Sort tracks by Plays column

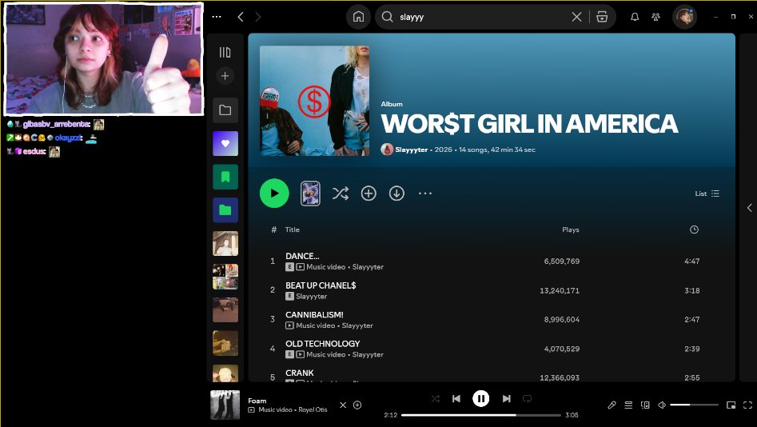pos(570,230)
